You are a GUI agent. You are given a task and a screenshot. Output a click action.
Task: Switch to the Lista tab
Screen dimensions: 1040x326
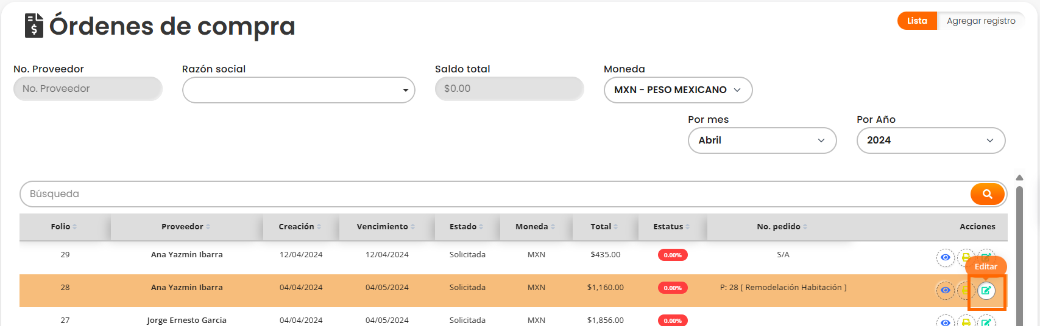[x=916, y=21]
